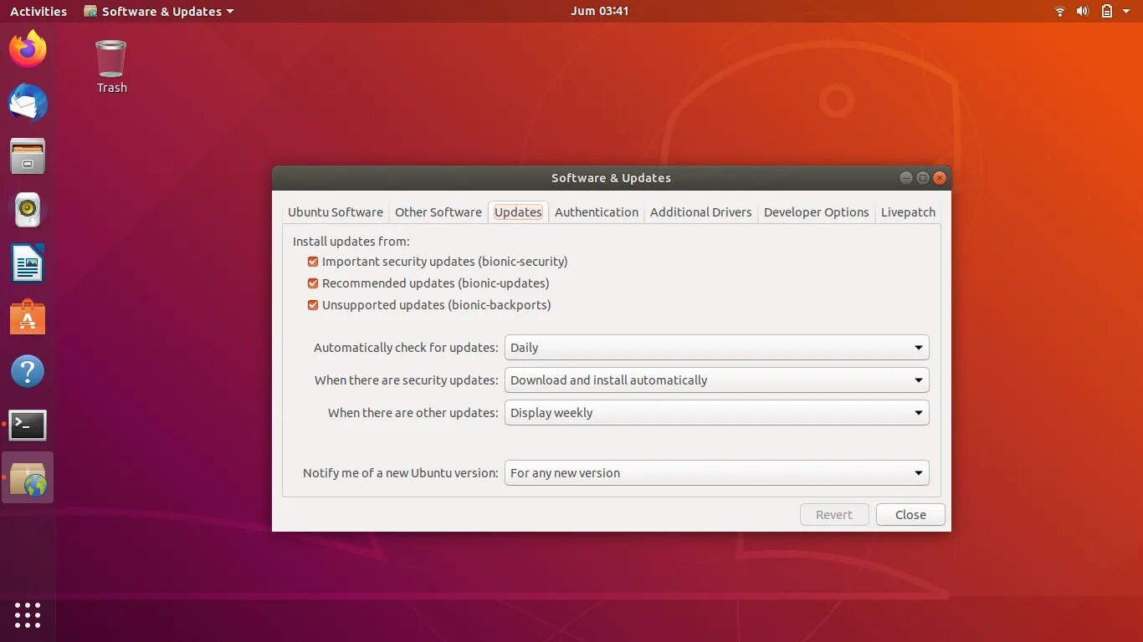
Task: Uncheck Unsupported updates (bionic-backports)
Action: click(313, 305)
